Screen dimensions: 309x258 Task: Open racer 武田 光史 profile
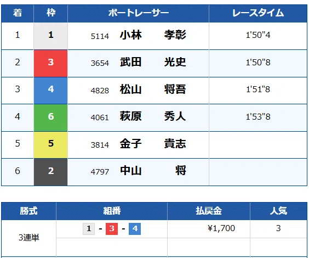pos(153,62)
